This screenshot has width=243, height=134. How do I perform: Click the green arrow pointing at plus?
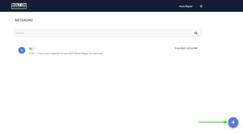point(213,122)
